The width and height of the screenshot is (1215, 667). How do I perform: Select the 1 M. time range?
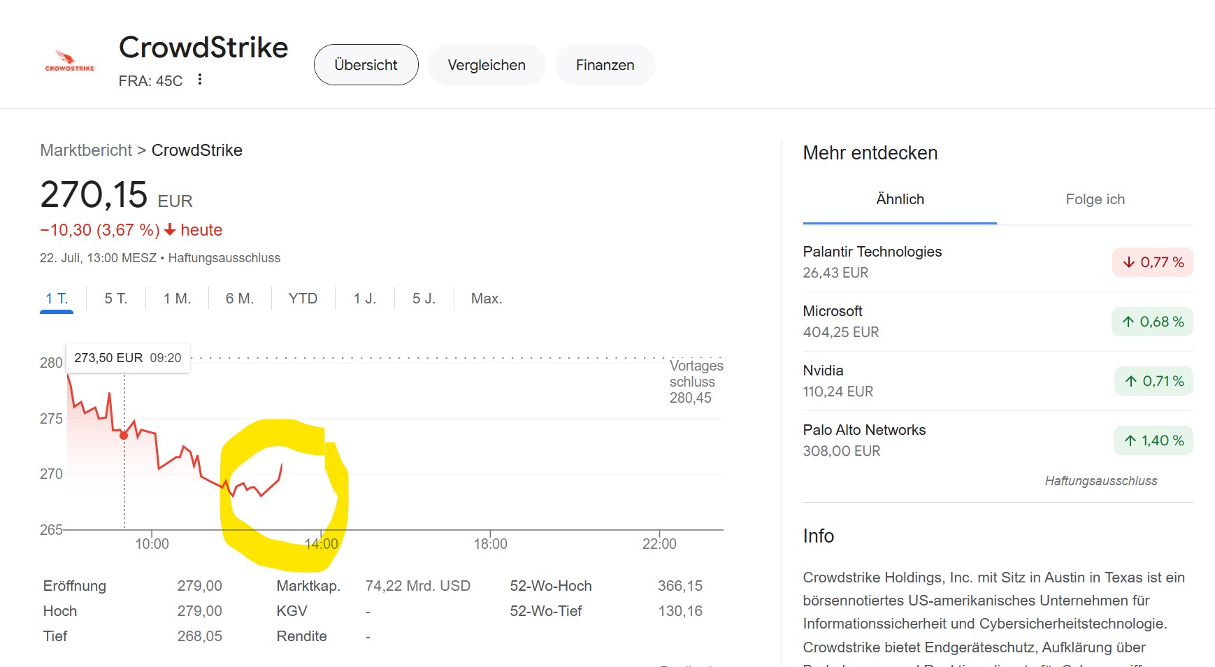click(177, 299)
